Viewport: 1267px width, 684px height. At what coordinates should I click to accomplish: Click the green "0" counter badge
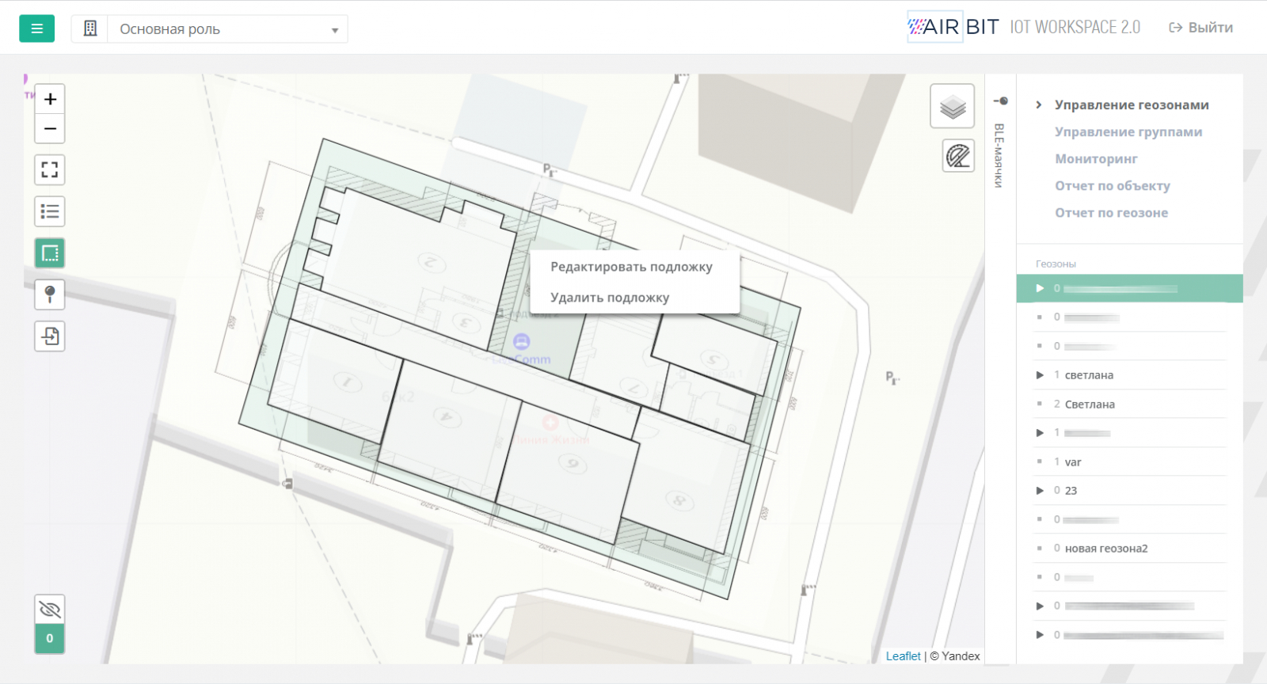tap(50, 639)
